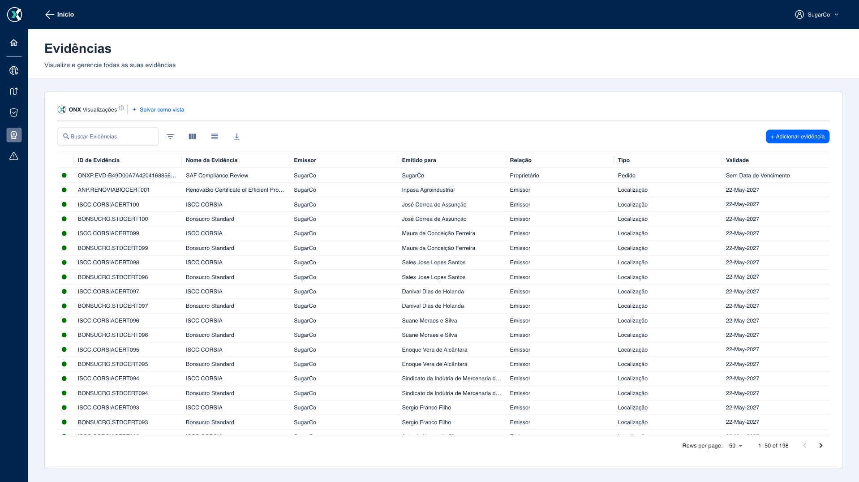Open the row density icon
Image resolution: width=859 pixels, height=482 pixels.
(215, 137)
